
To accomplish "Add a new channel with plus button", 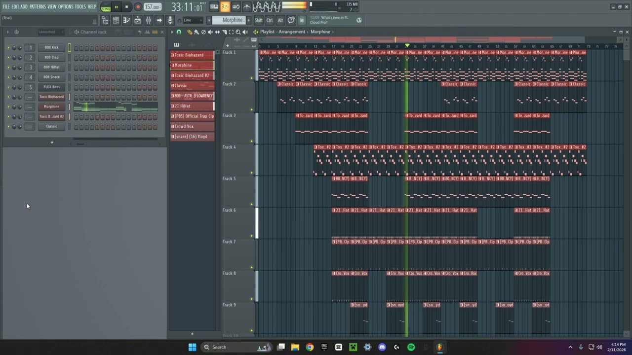I will coord(52,142).
